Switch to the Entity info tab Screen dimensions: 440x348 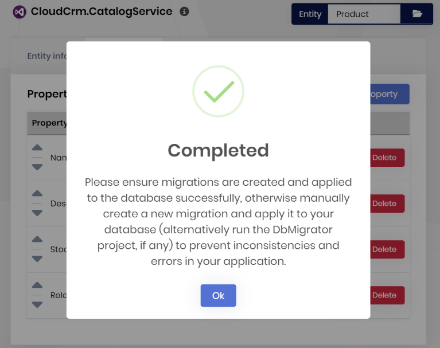(x=47, y=56)
